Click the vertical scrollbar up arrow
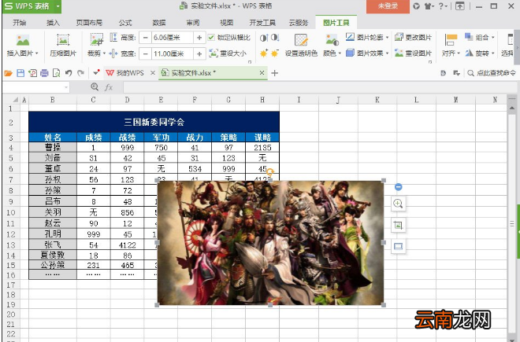Viewport: 520px width, 342px height. coord(511,108)
